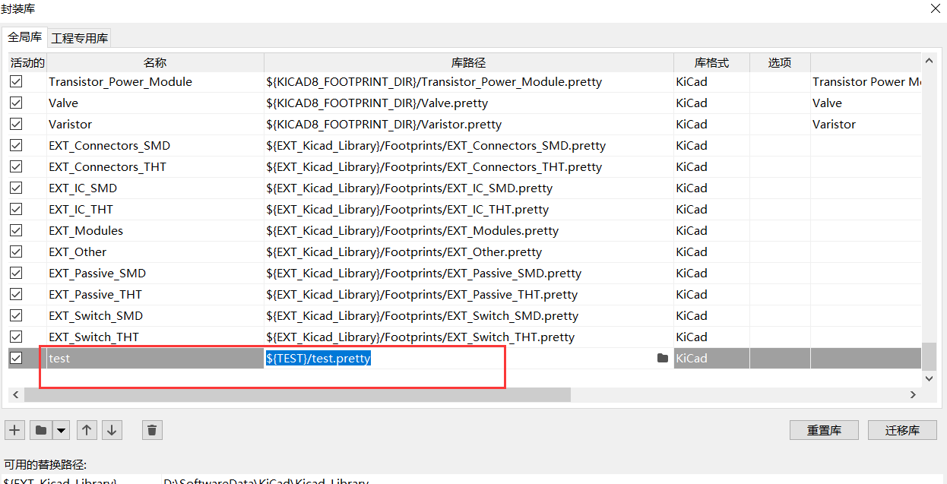Click the 库路径 column header
947x484 pixels.
468,62
